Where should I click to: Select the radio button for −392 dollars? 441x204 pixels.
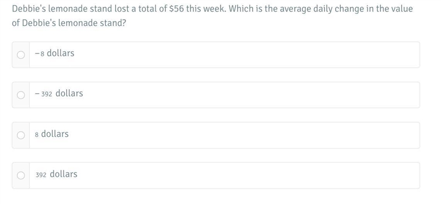21,95
